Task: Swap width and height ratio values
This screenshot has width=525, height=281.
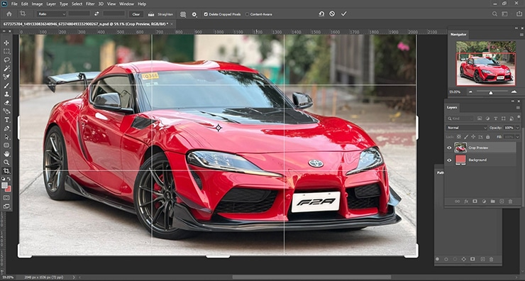Action: click(x=96, y=14)
